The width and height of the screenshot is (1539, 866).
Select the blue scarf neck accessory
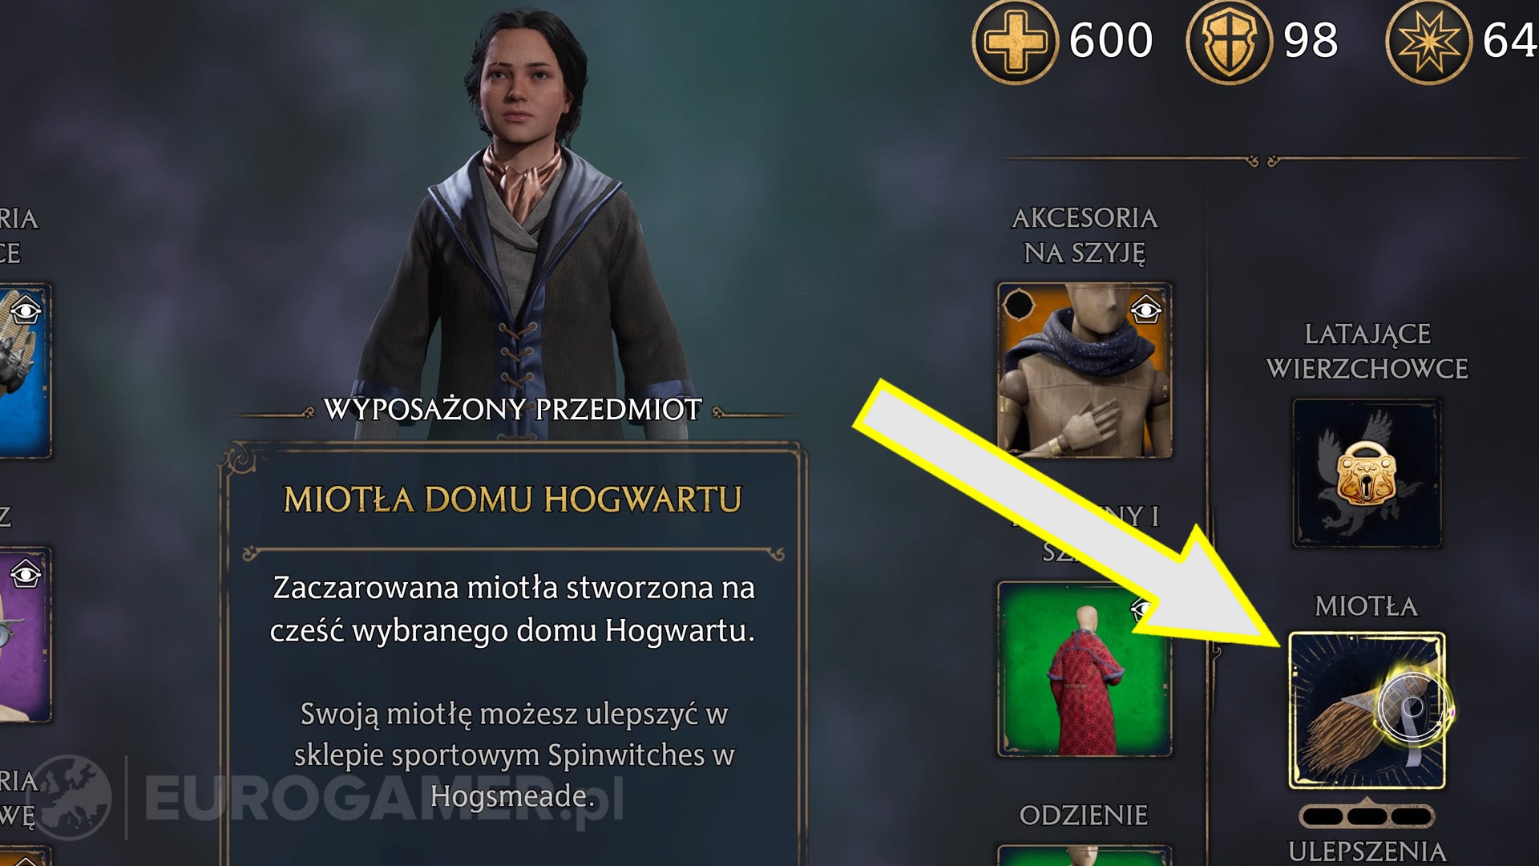tap(1084, 370)
